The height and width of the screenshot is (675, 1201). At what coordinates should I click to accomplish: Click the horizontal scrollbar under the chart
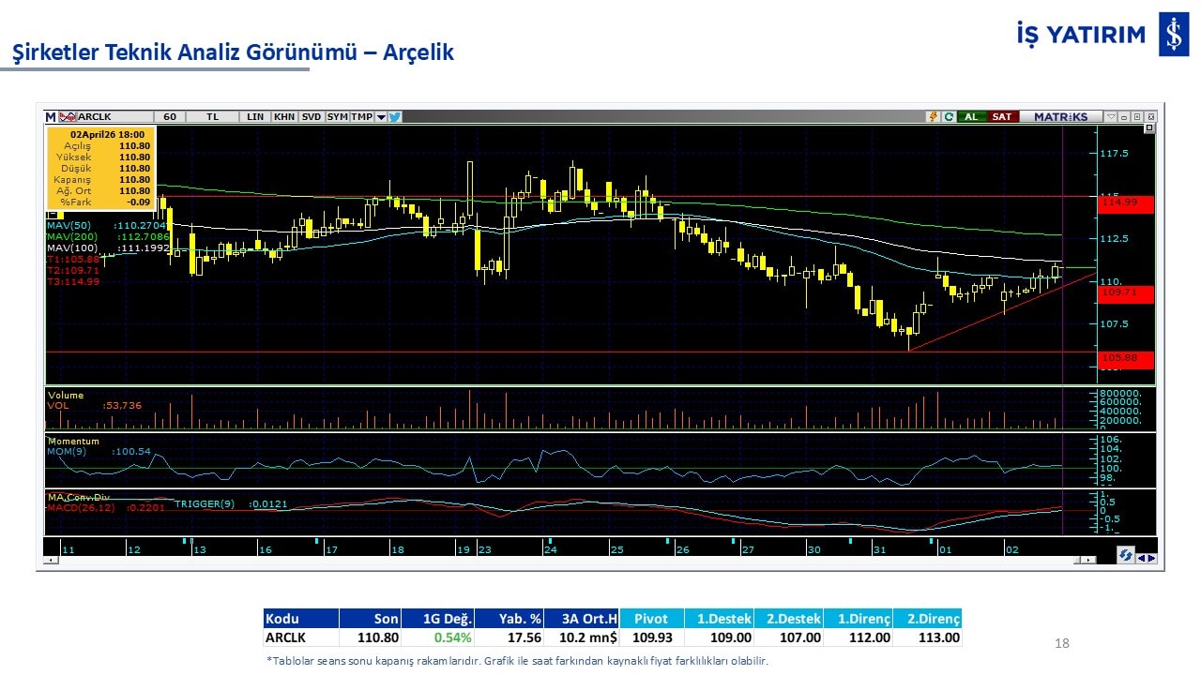563,561
